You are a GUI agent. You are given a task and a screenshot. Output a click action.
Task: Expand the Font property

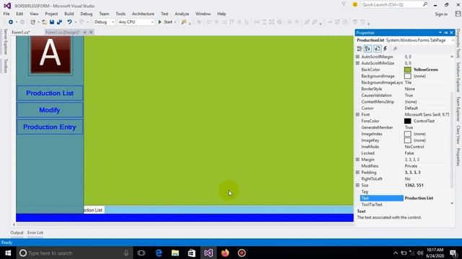(x=358, y=114)
